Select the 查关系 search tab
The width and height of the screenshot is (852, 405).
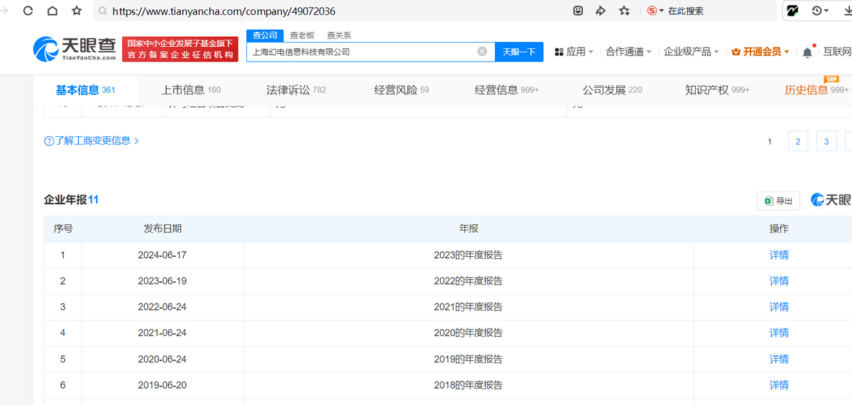point(339,35)
